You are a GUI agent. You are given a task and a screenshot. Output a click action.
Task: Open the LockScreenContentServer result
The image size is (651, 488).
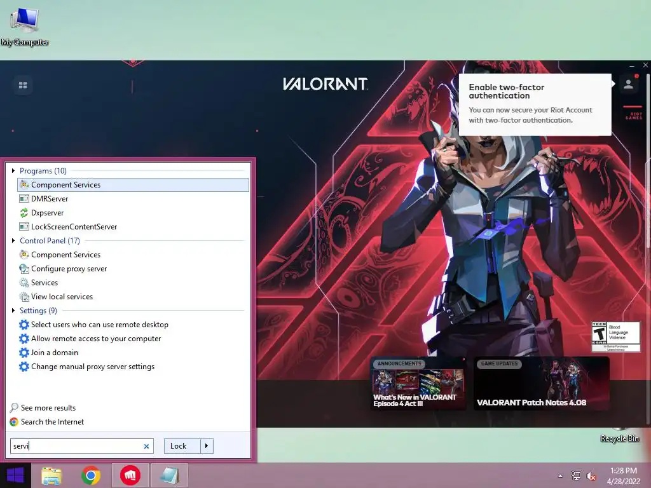pos(134,227)
